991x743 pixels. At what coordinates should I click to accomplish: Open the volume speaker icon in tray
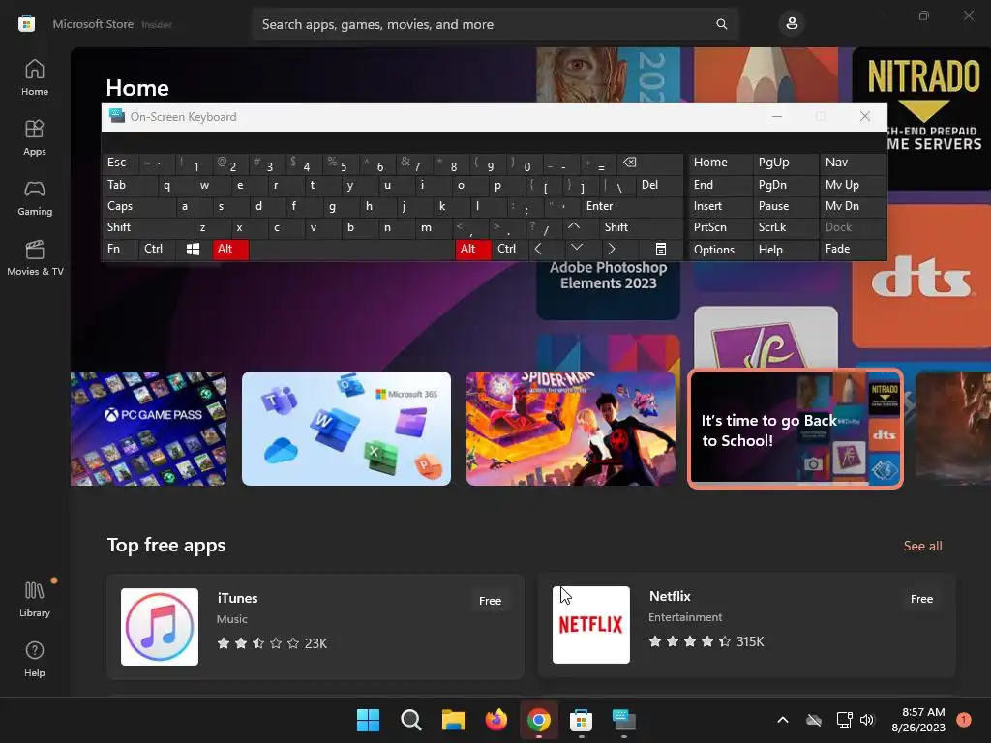[867, 720]
